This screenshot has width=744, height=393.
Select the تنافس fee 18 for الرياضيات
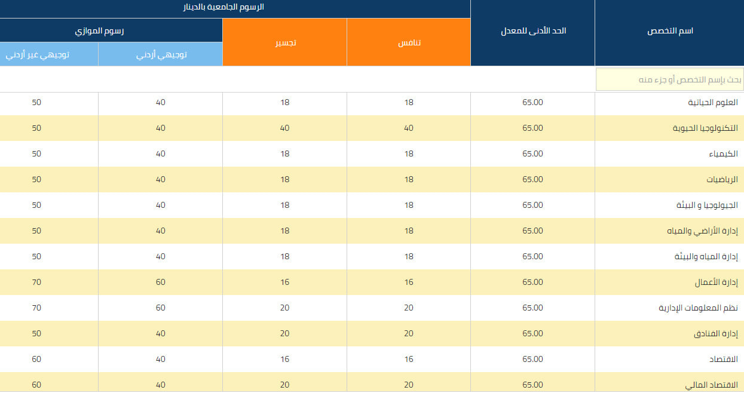point(409,179)
